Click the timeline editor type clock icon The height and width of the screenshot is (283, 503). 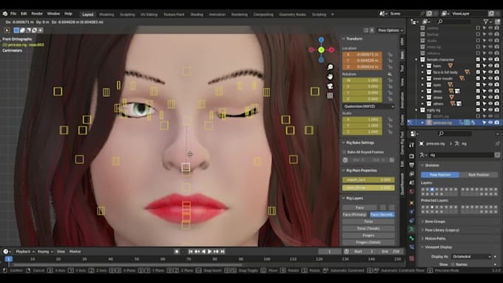click(5, 251)
